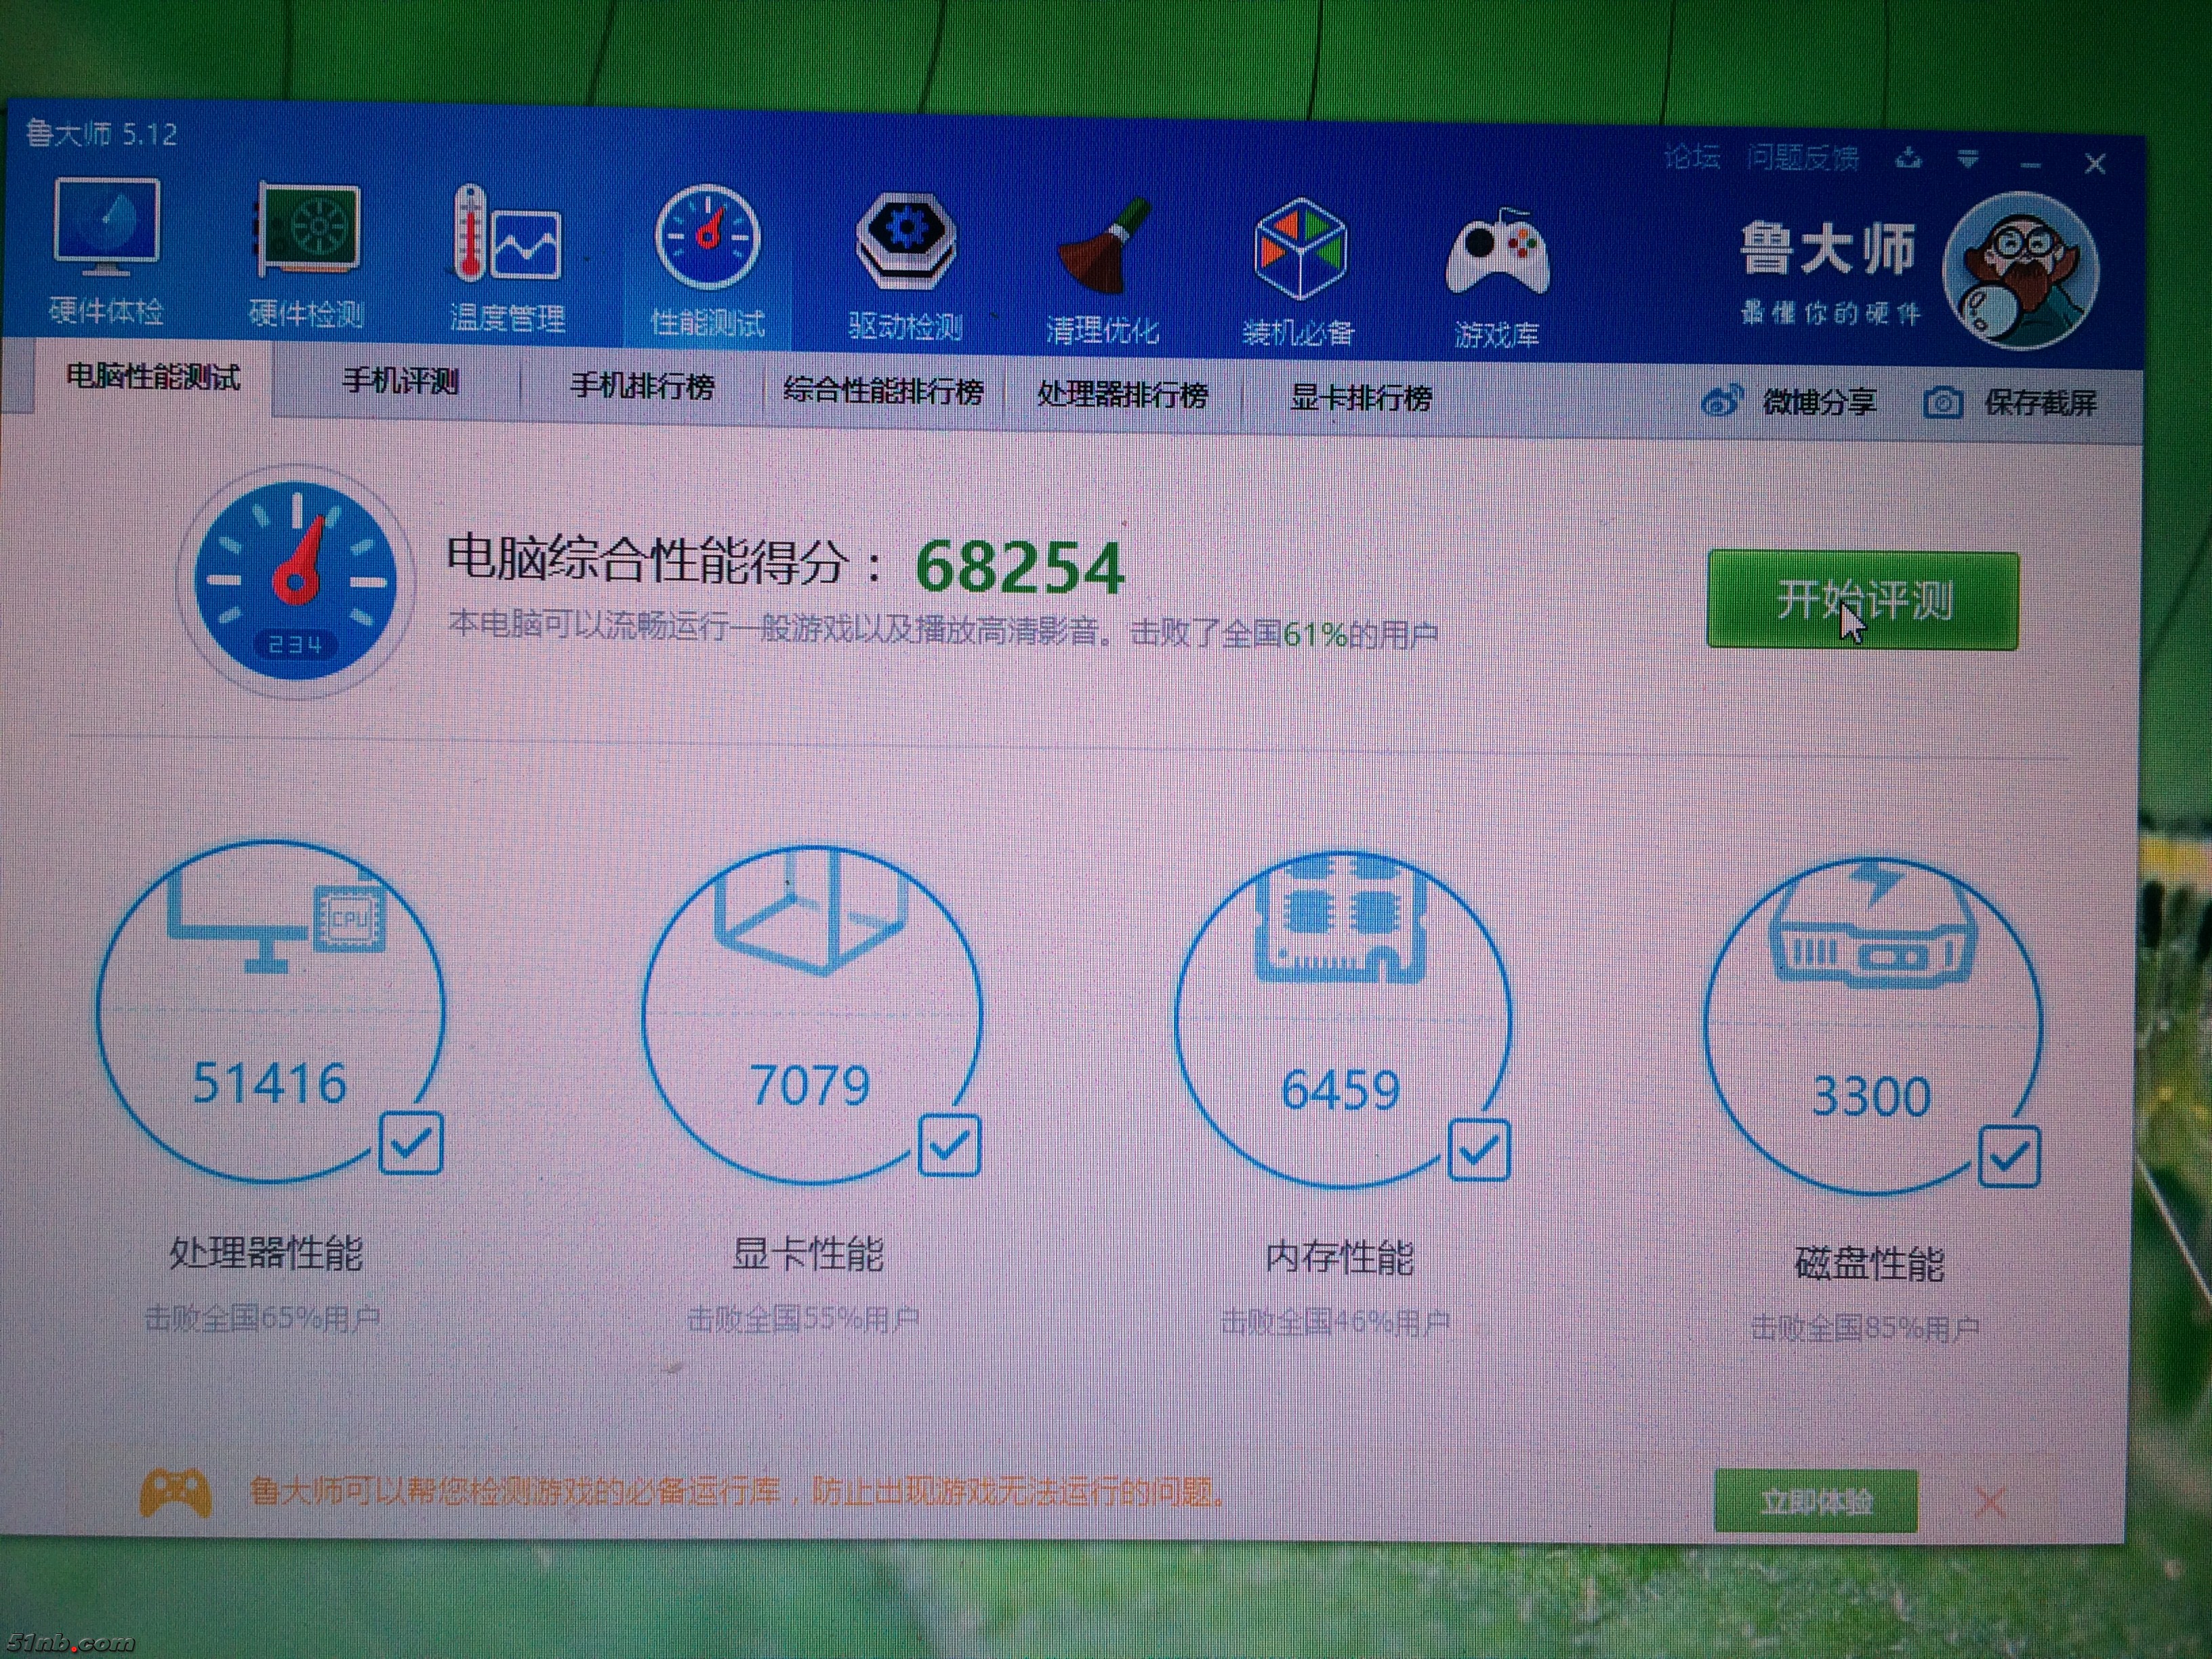
Task: Click the orange gamepad icon in bottom banner
Action: pyautogui.click(x=176, y=1493)
